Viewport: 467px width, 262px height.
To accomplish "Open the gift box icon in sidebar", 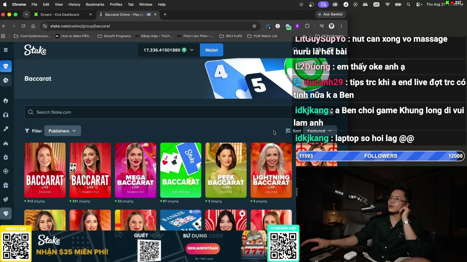I will pos(6,185).
